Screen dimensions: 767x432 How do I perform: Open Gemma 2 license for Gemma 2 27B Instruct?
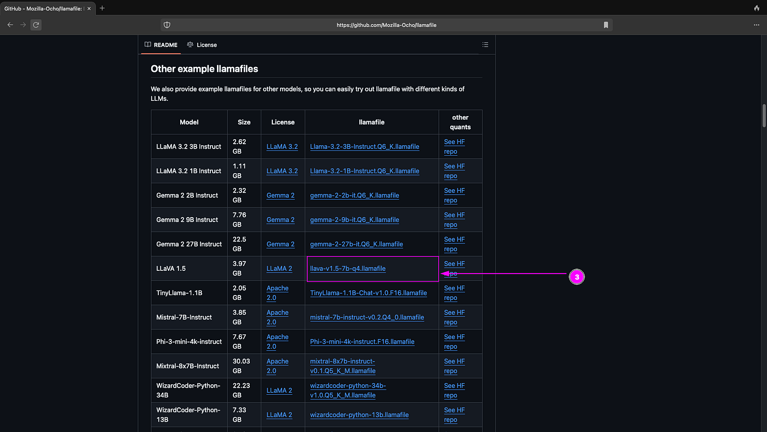[x=281, y=244]
